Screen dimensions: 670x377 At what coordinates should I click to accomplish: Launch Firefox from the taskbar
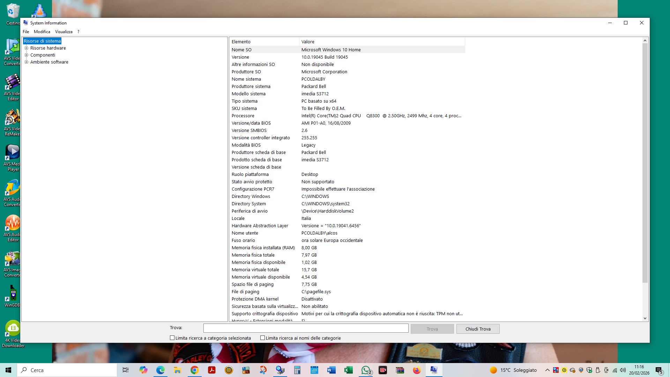coord(417,370)
